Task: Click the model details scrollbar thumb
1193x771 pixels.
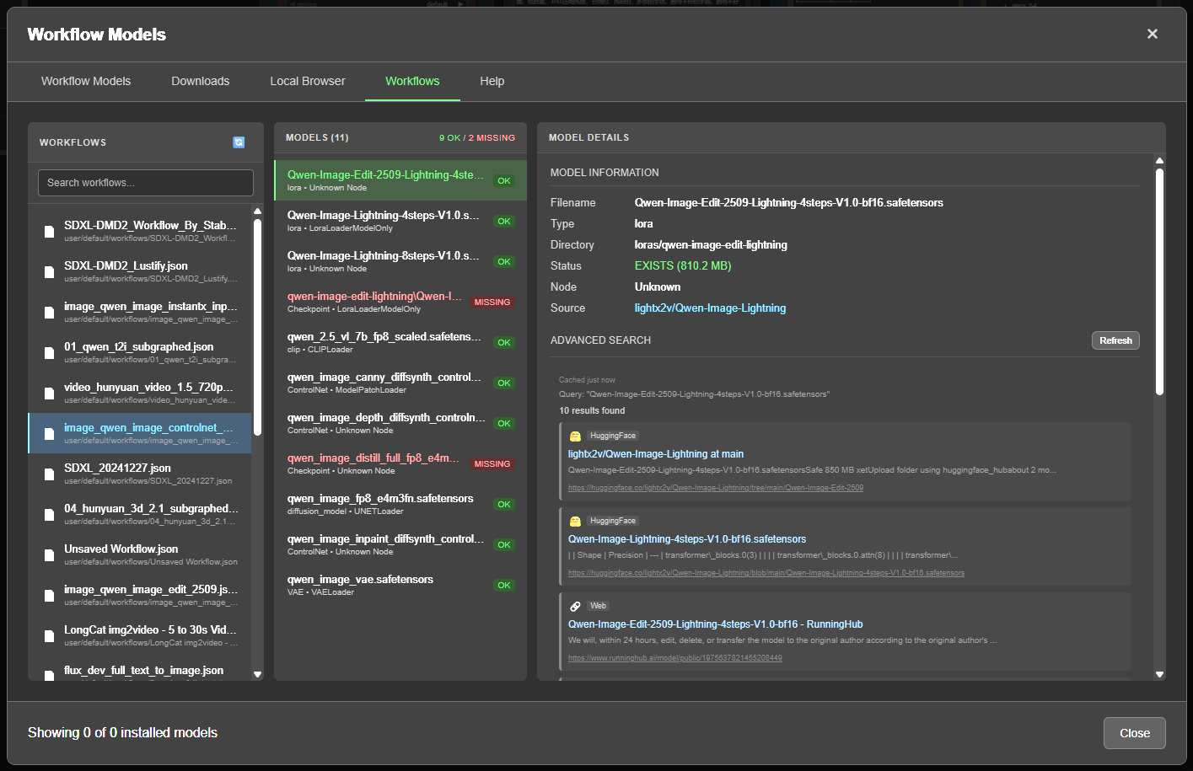Action: click(1160, 281)
